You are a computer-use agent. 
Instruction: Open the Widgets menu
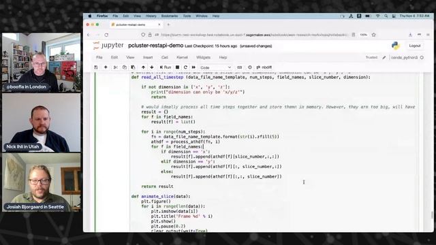click(203, 57)
